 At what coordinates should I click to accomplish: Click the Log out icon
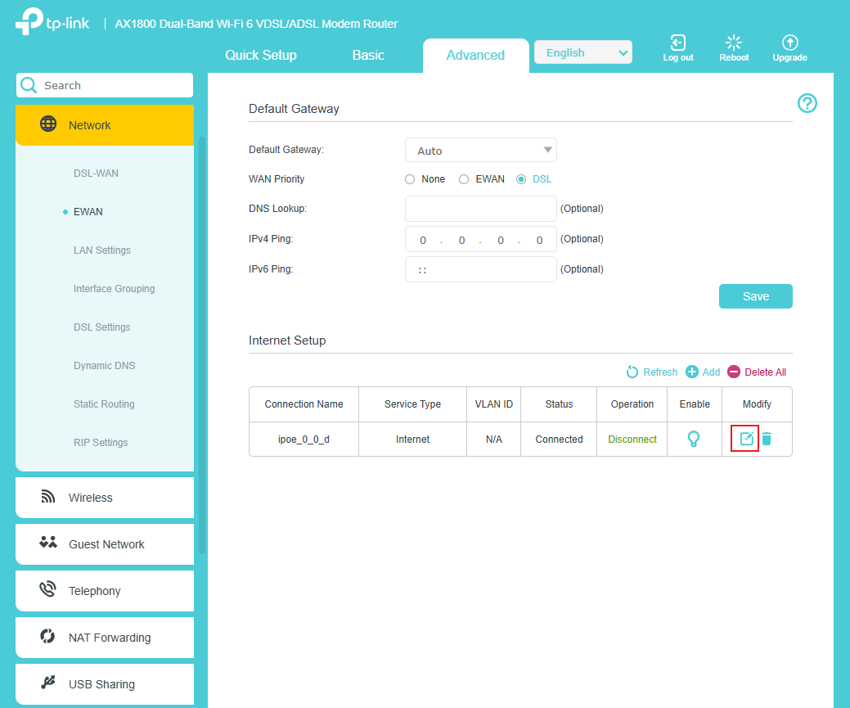coord(677,48)
